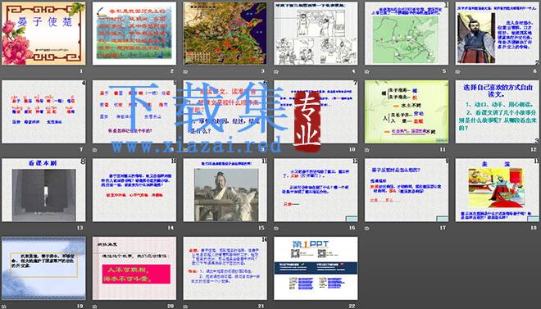The height and width of the screenshot is (309, 541).
Task: Select slide 3 with the map image
Action: 225,34
